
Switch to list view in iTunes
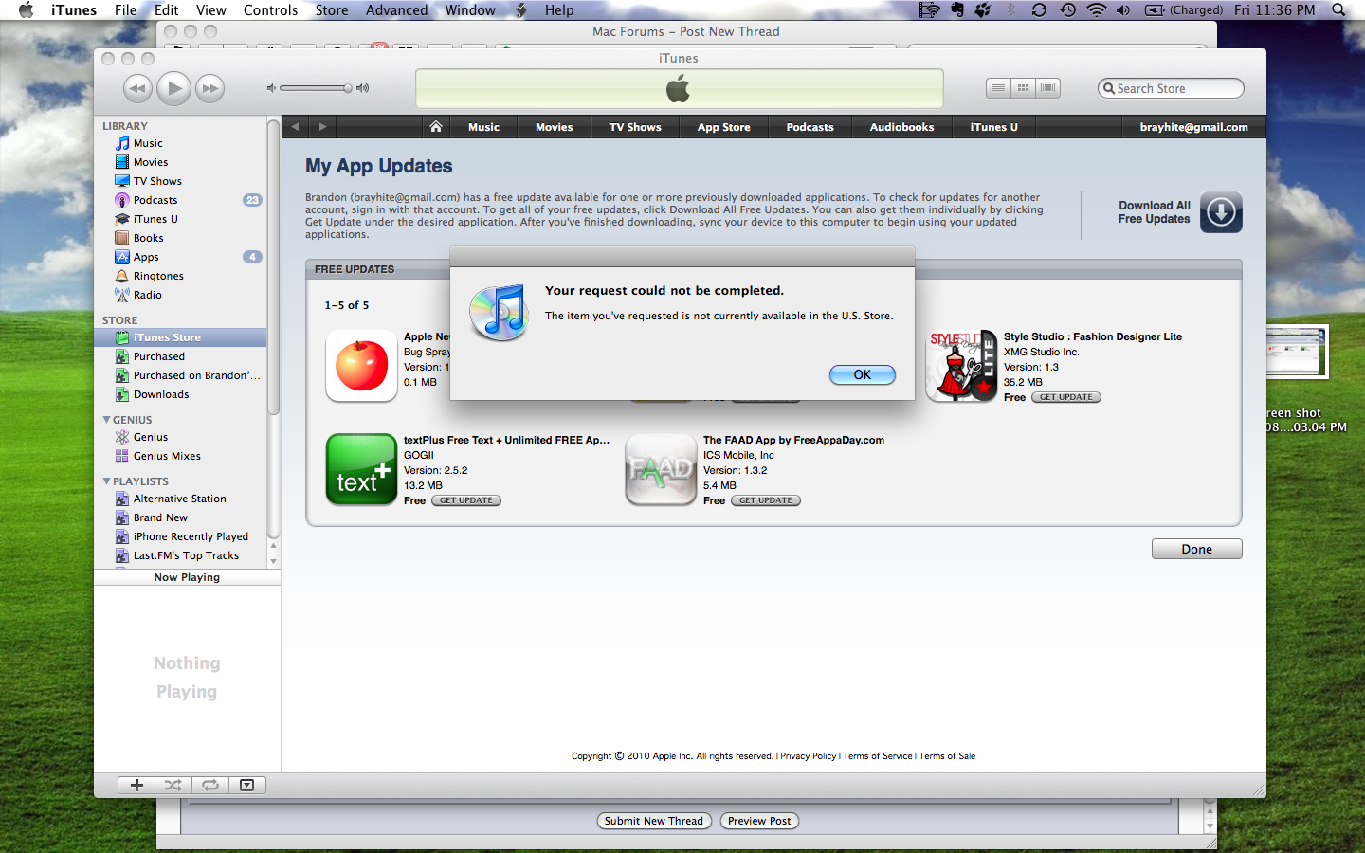pyautogui.click(x=998, y=88)
